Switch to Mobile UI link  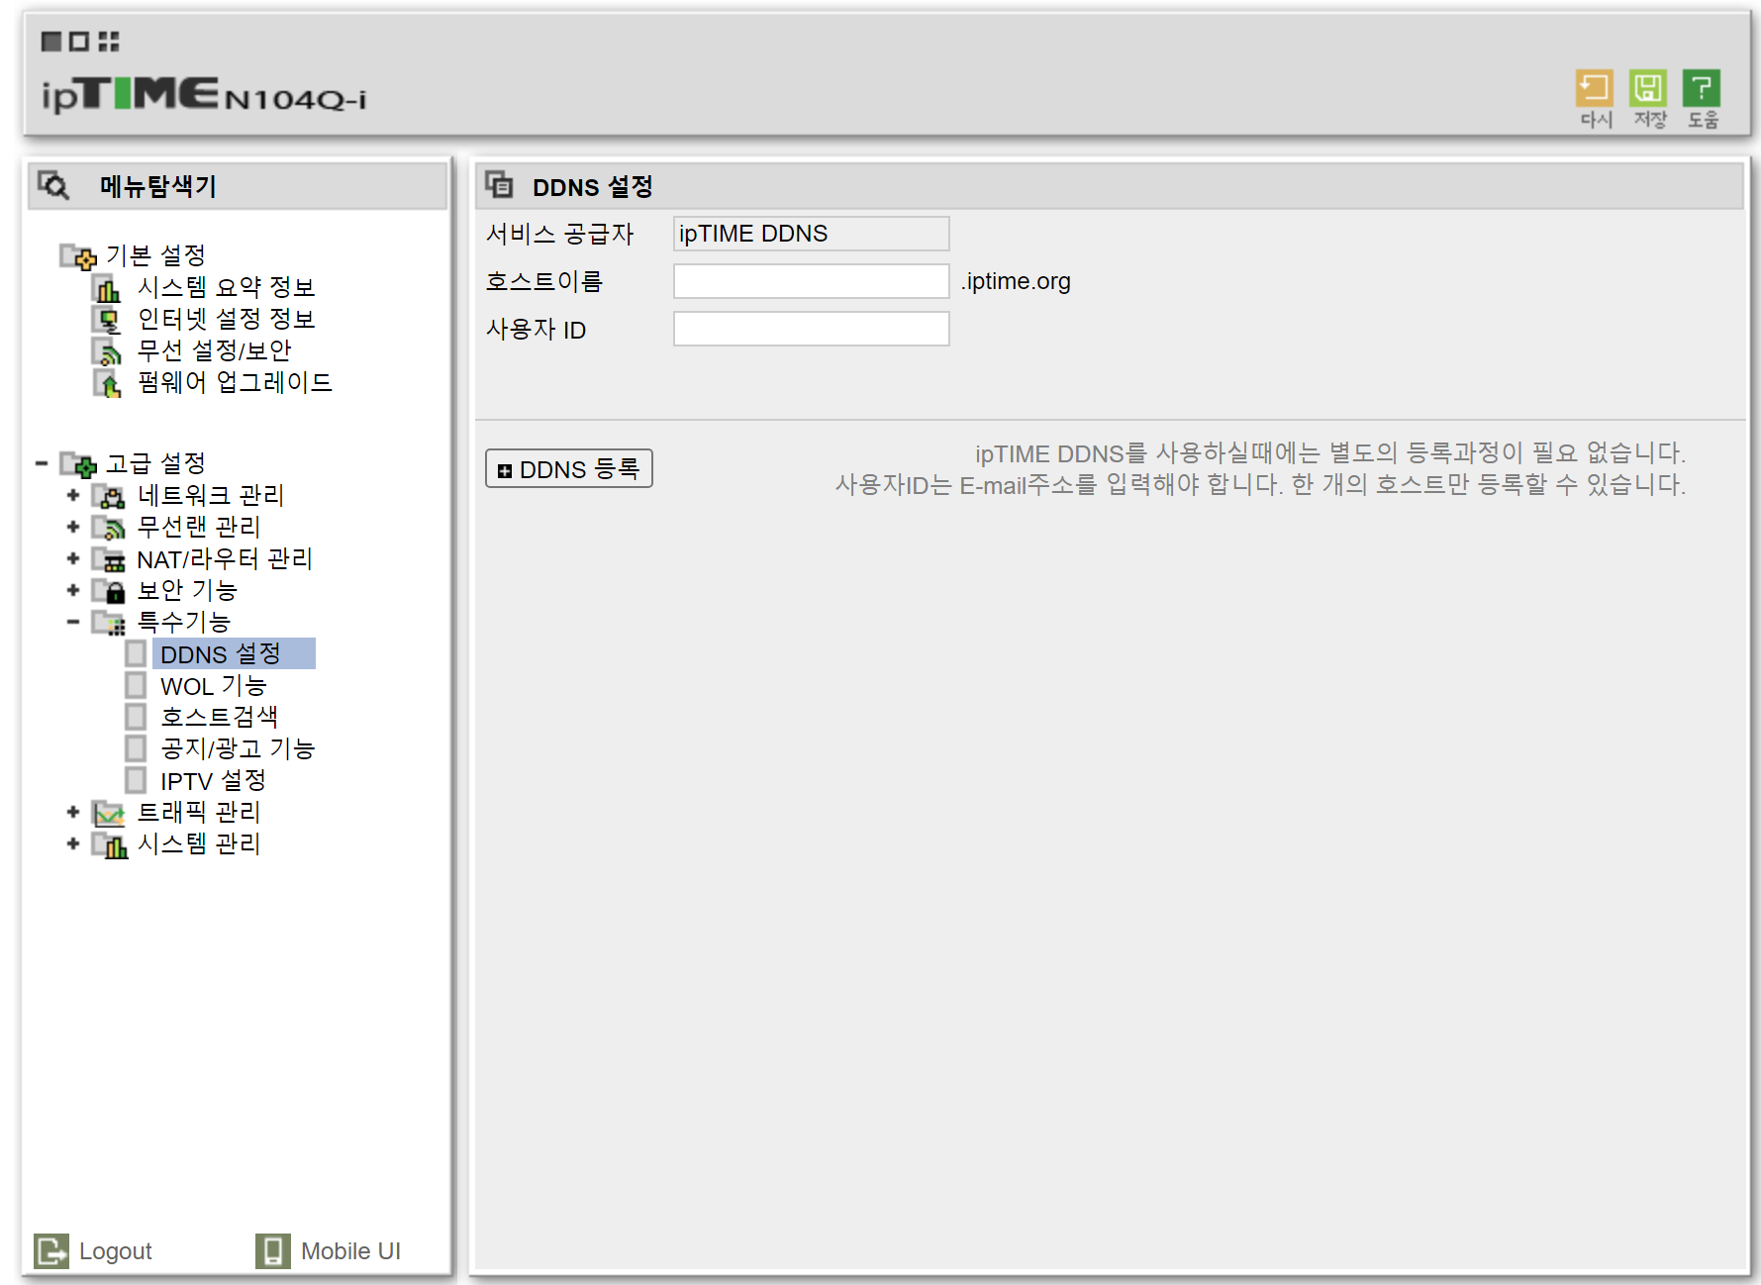[x=350, y=1251]
